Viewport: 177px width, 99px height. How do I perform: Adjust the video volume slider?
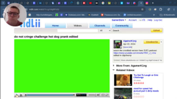point(92,95)
